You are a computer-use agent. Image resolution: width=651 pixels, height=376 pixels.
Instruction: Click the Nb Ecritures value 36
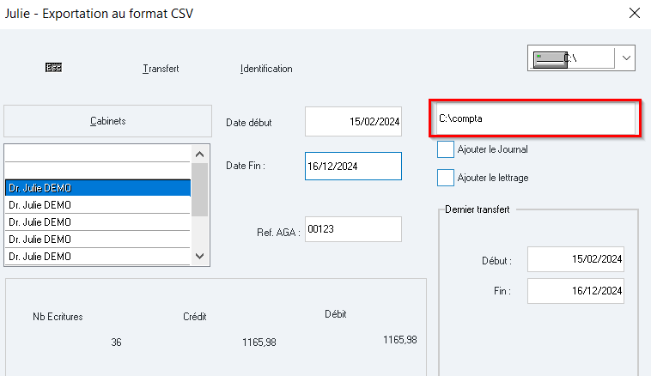(x=116, y=343)
